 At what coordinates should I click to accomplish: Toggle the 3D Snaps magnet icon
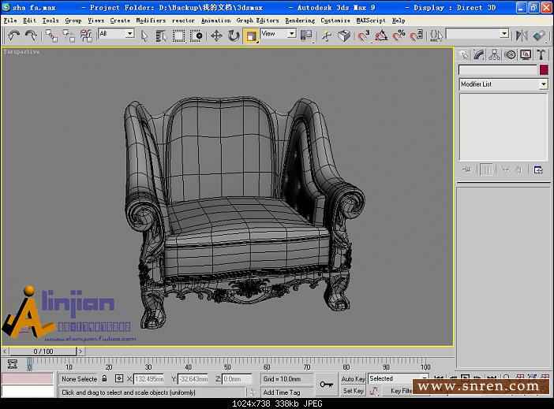point(364,35)
